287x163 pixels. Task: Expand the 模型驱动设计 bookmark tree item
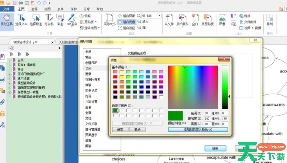[x=10, y=83]
